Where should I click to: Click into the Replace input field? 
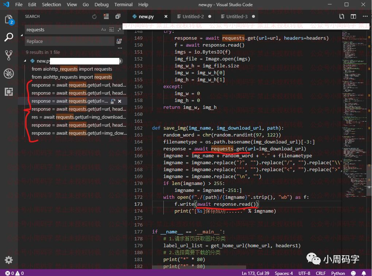click(x=69, y=42)
